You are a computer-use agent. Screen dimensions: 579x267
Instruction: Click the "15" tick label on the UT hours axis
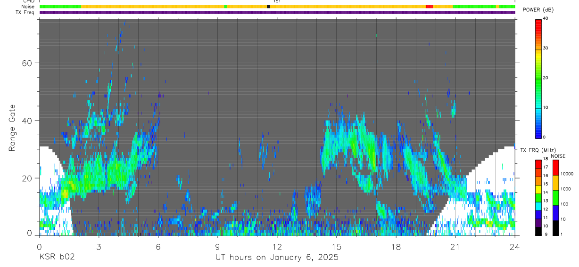pos(337,247)
